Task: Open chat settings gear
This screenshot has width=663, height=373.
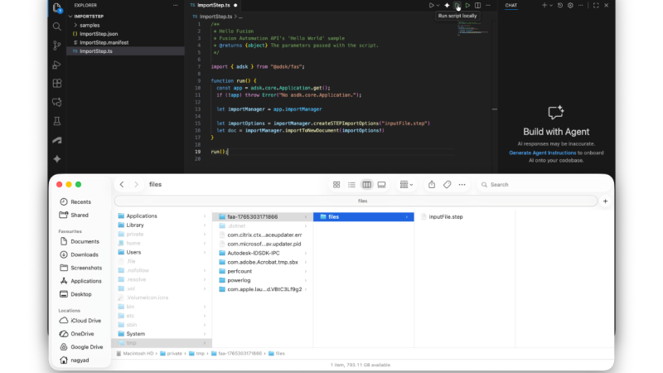Action: click(x=570, y=5)
